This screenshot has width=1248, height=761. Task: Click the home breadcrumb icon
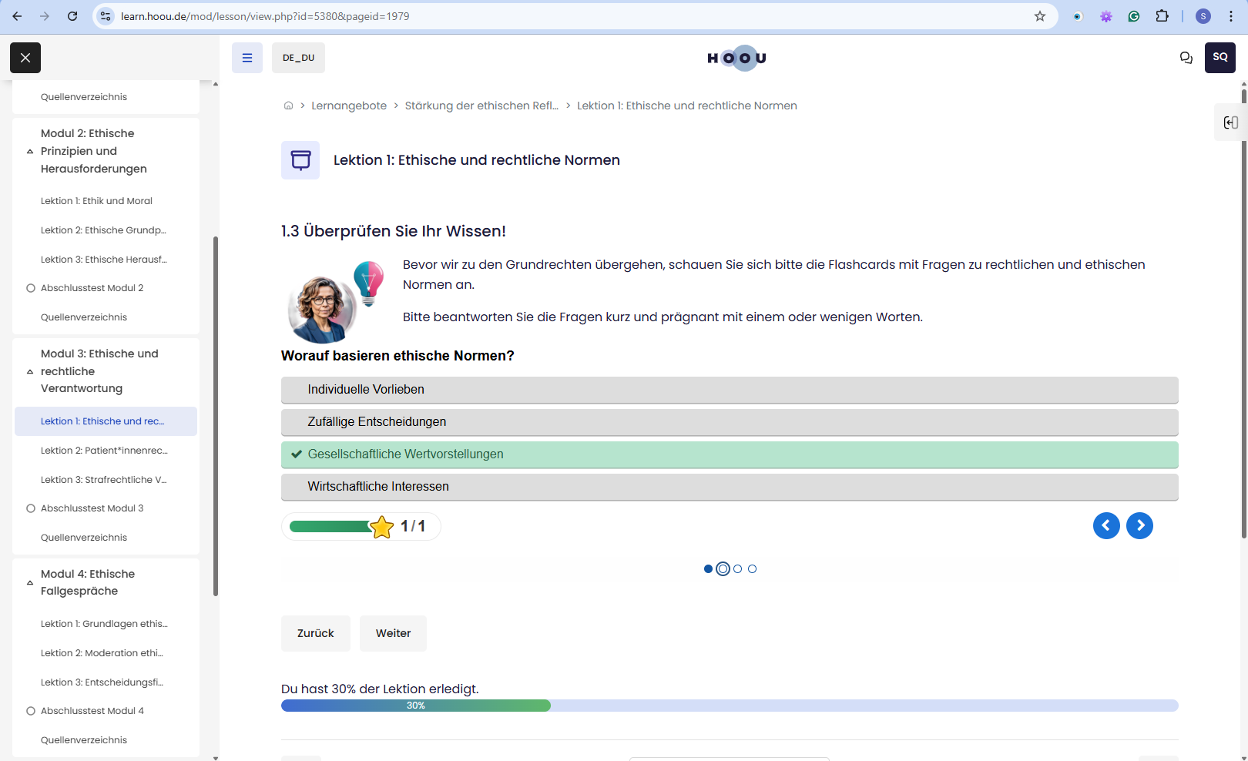(x=288, y=106)
